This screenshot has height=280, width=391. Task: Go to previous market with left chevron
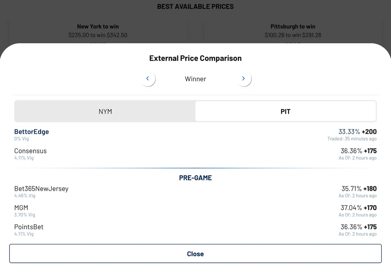148,79
